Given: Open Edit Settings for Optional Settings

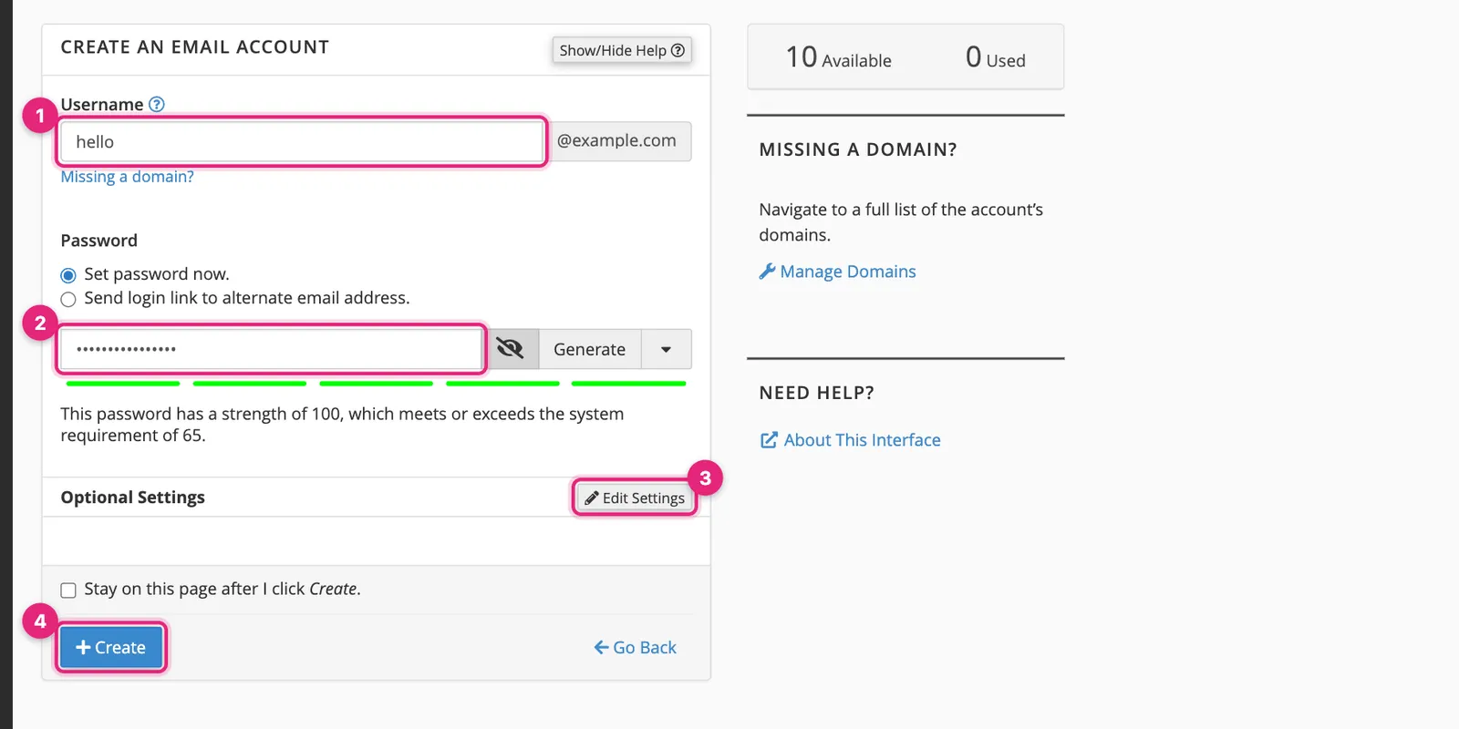Looking at the screenshot, I should (635, 498).
